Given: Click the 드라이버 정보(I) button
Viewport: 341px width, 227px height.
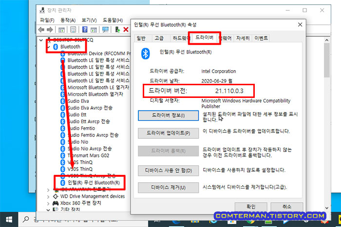Looking at the screenshot, I should [168, 115].
